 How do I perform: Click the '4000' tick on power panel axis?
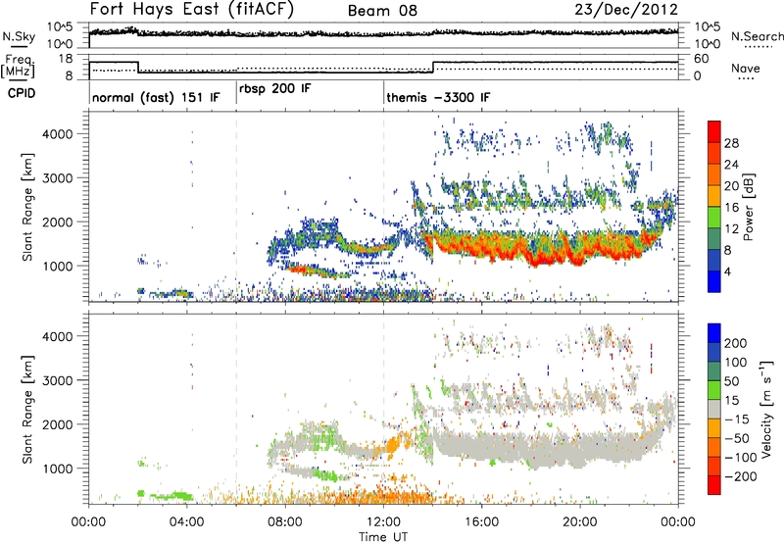tap(57, 134)
